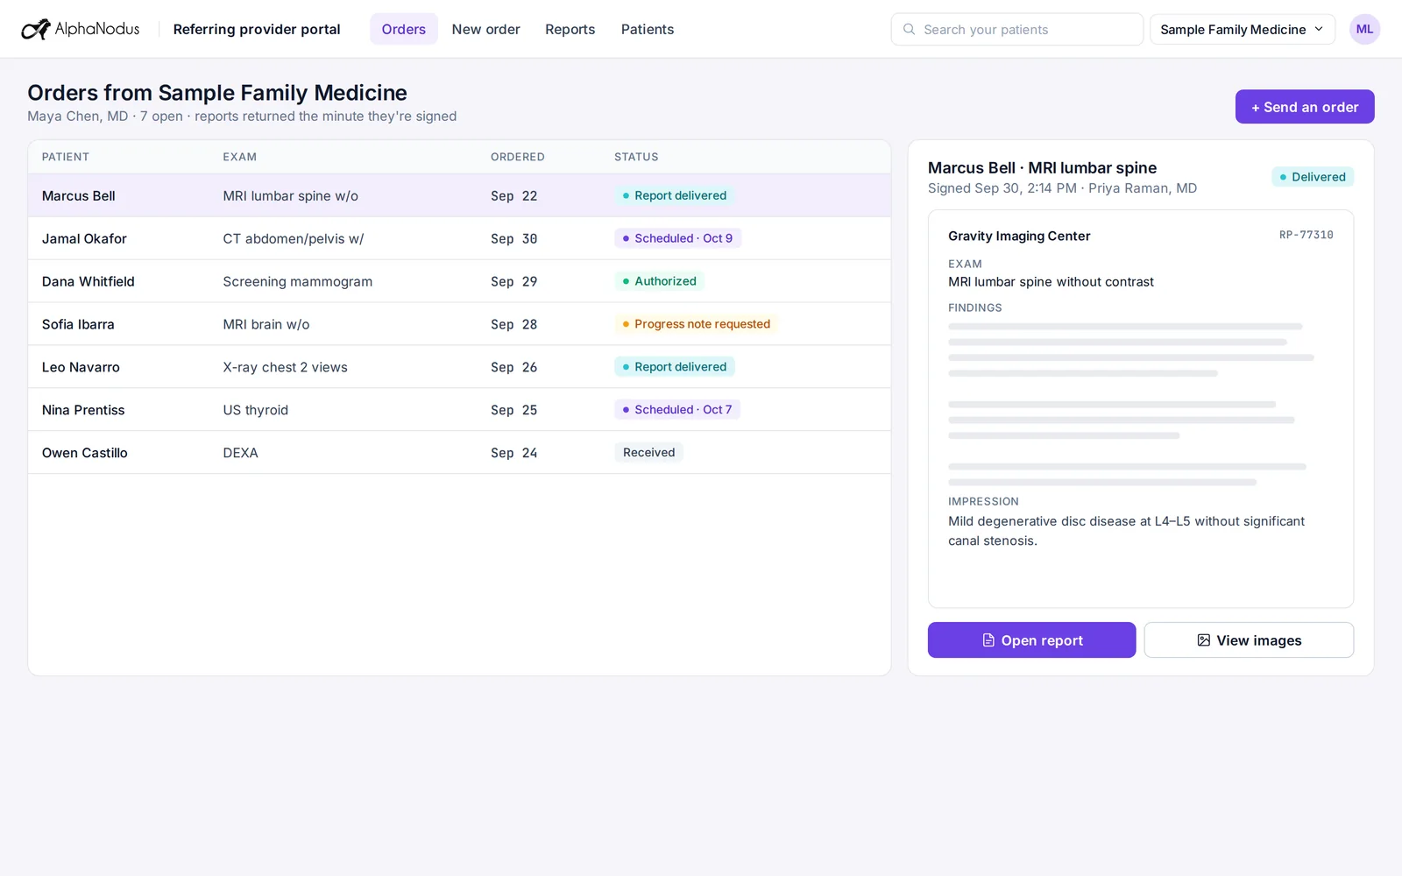Click report ID RP-77310

tap(1306, 235)
